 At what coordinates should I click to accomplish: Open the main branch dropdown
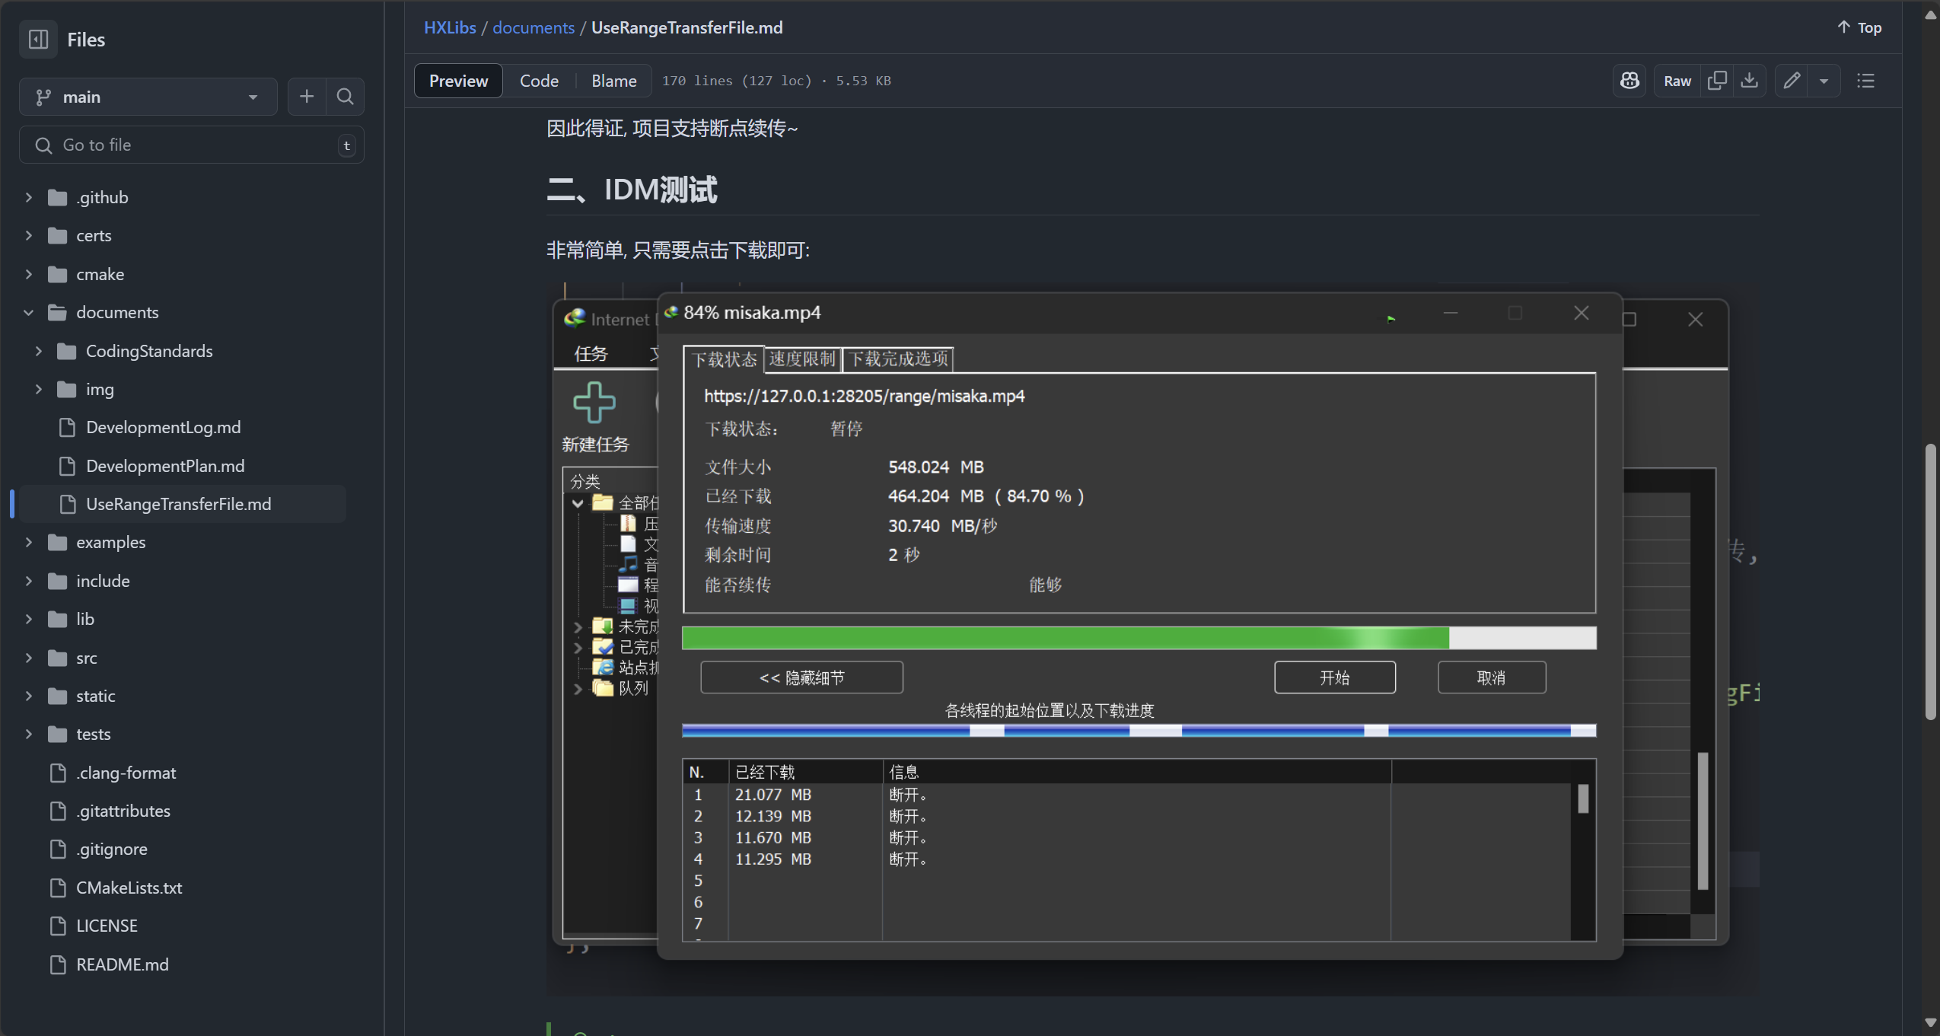pyautogui.click(x=148, y=97)
